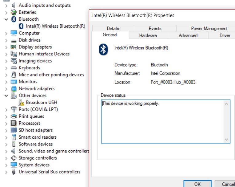Collapse the Bluetooth node

[6, 19]
